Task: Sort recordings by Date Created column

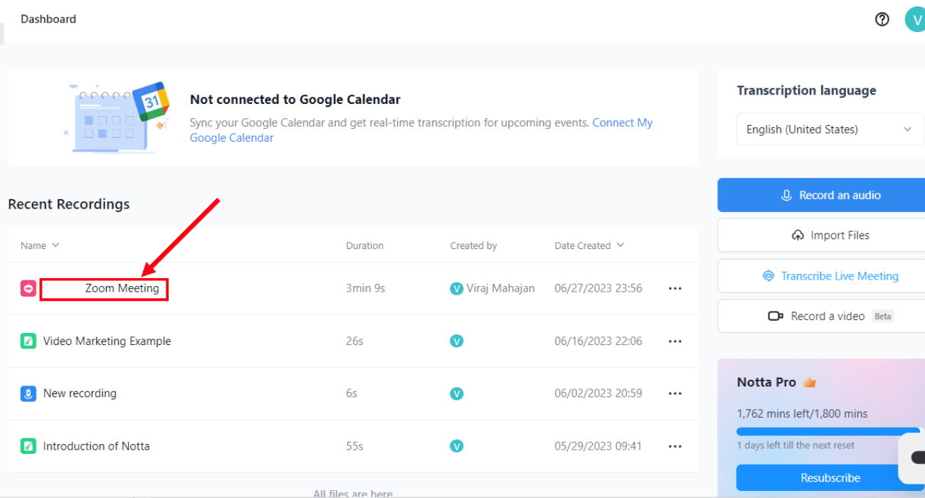Action: [x=589, y=245]
